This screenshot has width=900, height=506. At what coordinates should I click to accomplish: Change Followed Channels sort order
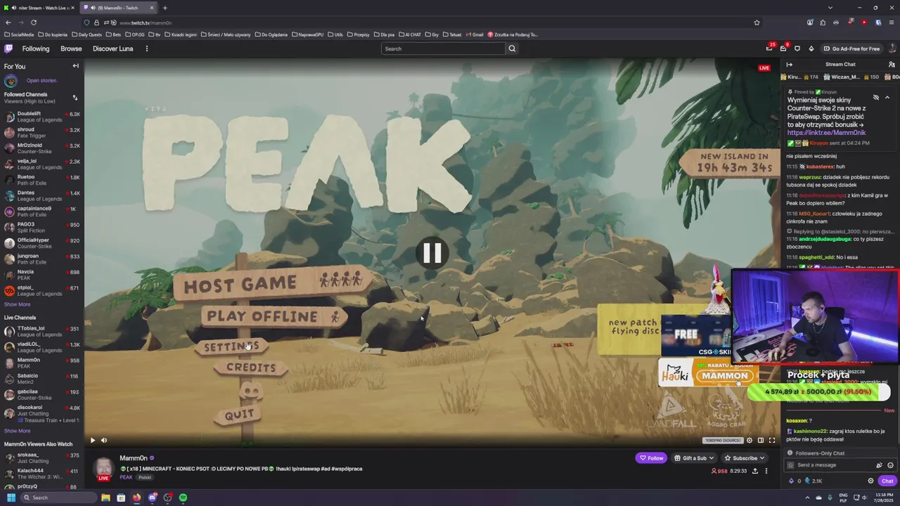pos(75,98)
